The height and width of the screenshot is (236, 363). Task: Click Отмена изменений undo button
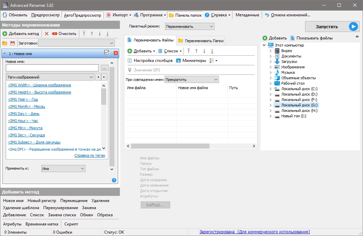(287, 15)
